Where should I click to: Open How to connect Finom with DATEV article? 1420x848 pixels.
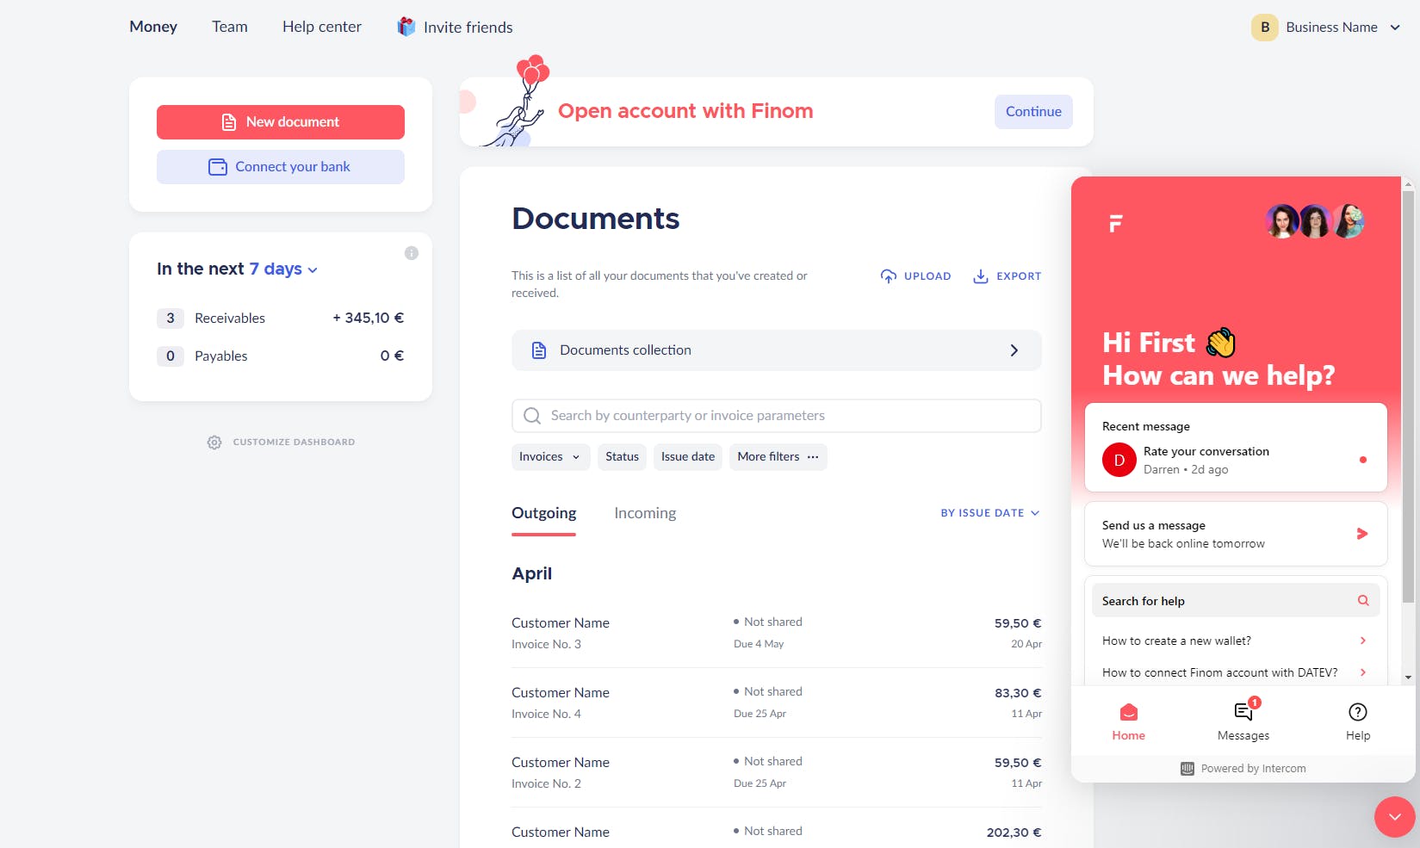tap(1235, 672)
